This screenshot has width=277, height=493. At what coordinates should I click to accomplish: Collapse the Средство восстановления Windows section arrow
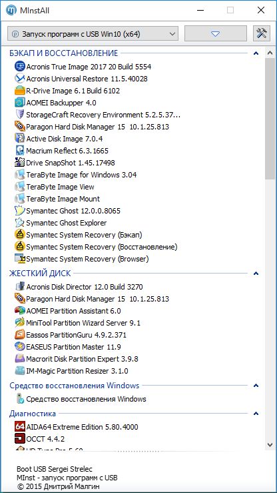(x=256, y=386)
